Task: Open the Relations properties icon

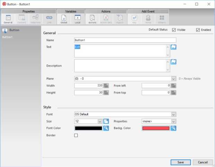Action: tap(35, 19)
